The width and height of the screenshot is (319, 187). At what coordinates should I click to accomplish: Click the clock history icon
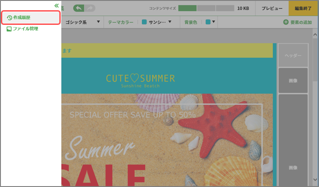(x=9, y=18)
